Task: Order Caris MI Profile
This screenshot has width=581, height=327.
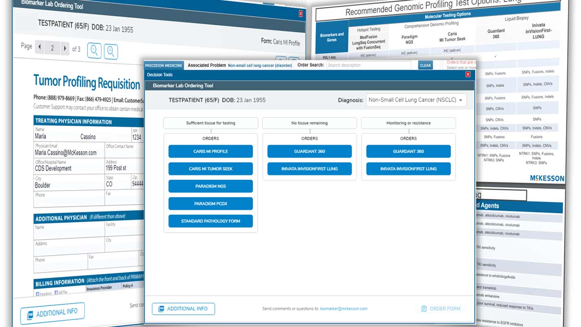Action: click(x=210, y=151)
